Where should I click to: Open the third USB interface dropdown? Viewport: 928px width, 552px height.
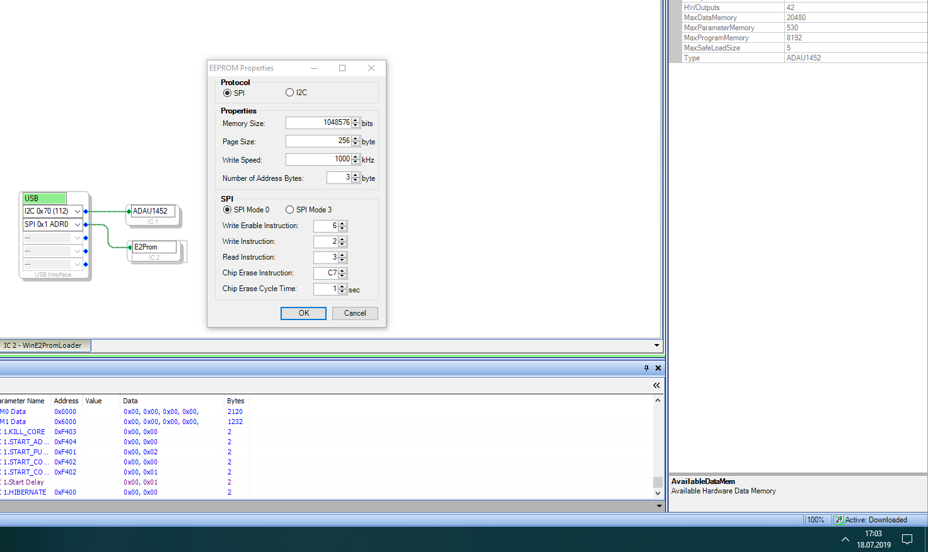[x=78, y=238]
